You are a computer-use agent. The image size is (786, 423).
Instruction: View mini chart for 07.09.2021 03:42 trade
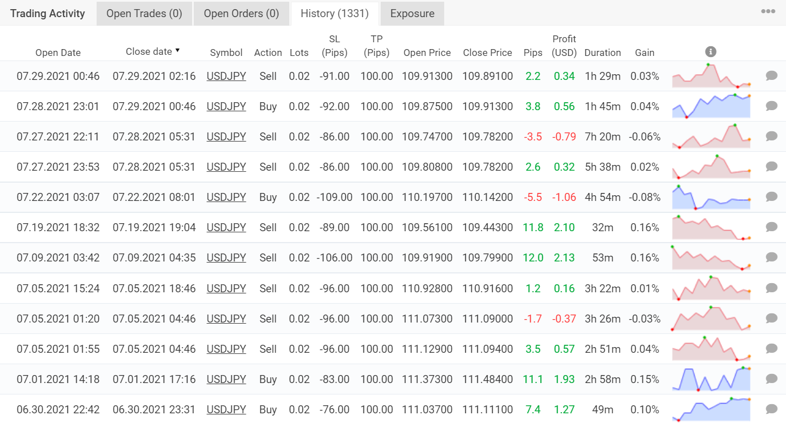tap(711, 257)
